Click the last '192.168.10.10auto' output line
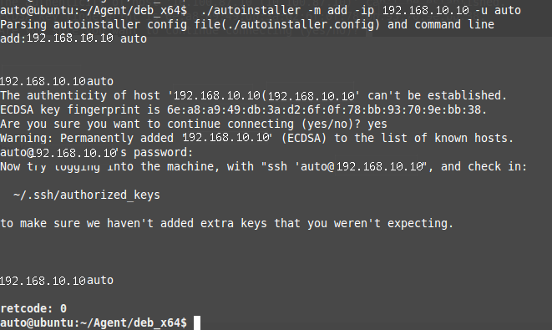 click(x=57, y=281)
